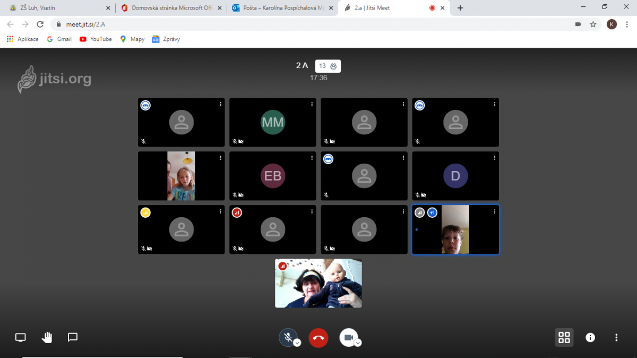Expand video settings arrow beside camera
This screenshot has width=637, height=358.
pos(358,343)
